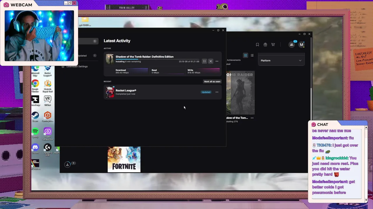Open the Steam desktop shortcut
This screenshot has height=209, width=373.
coord(35,116)
